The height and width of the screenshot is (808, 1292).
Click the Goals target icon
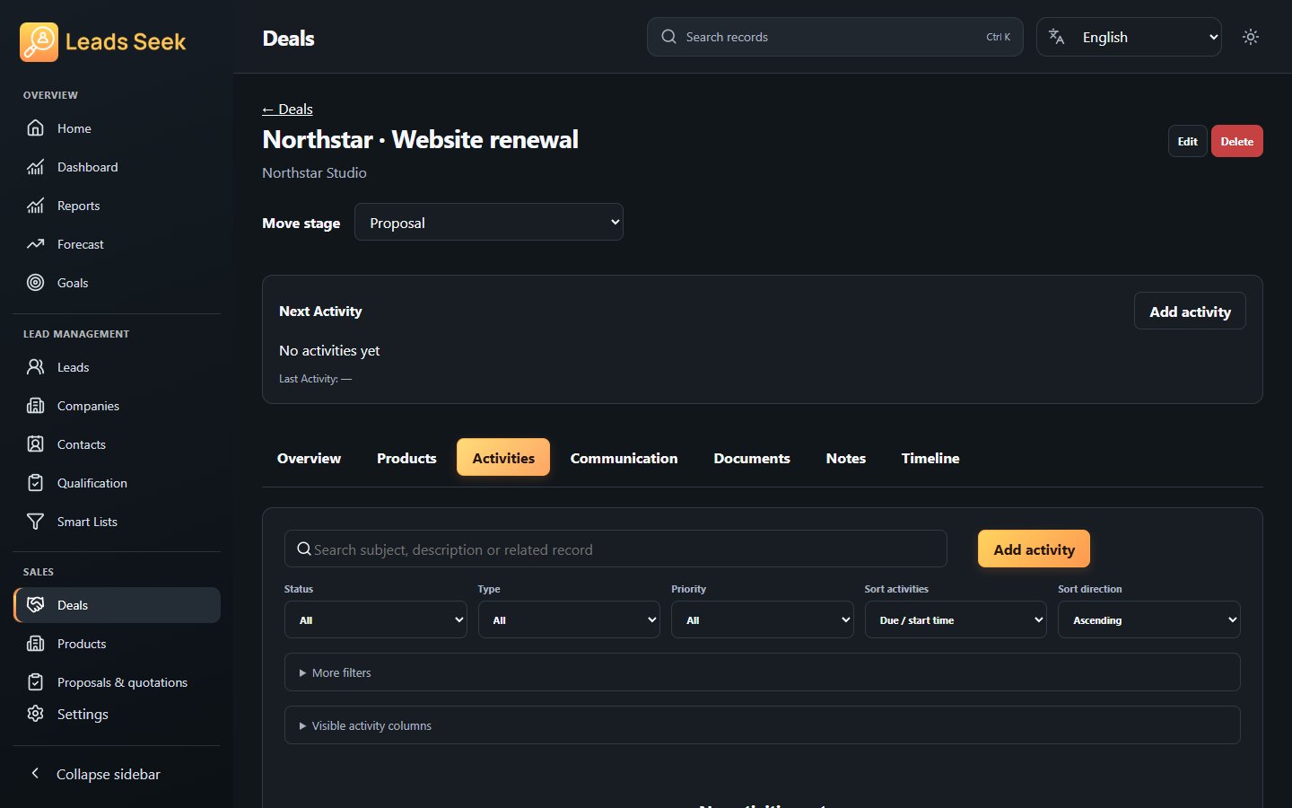35,283
